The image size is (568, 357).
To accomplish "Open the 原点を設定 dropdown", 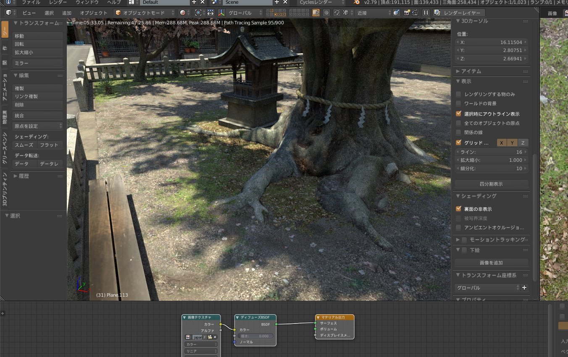I will pos(38,126).
